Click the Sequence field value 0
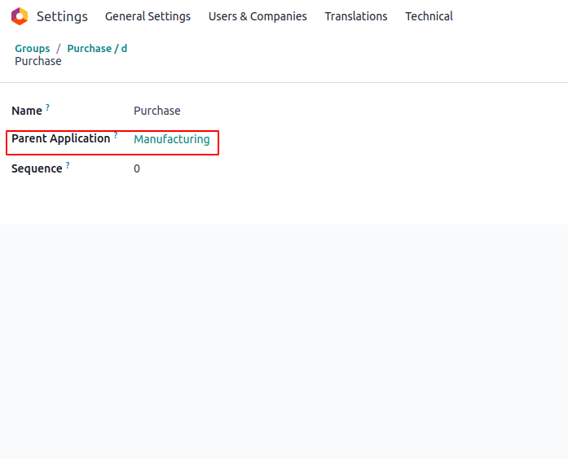 tap(137, 168)
